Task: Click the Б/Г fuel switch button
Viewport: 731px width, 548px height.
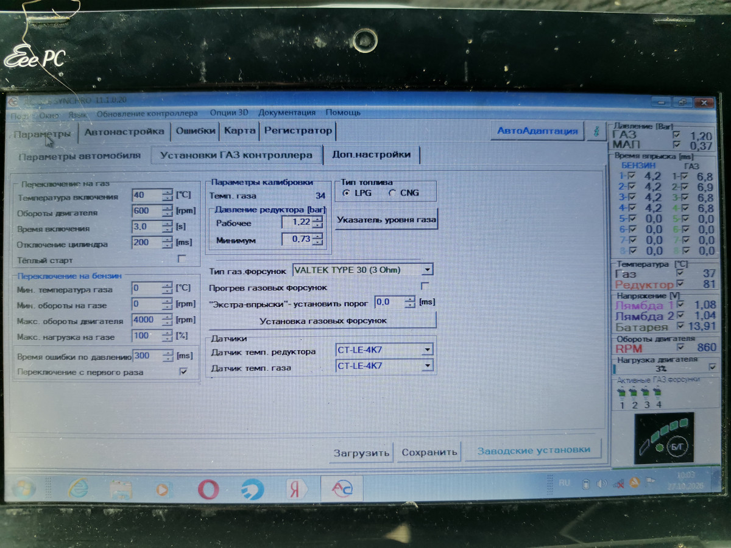Action: 676,446
